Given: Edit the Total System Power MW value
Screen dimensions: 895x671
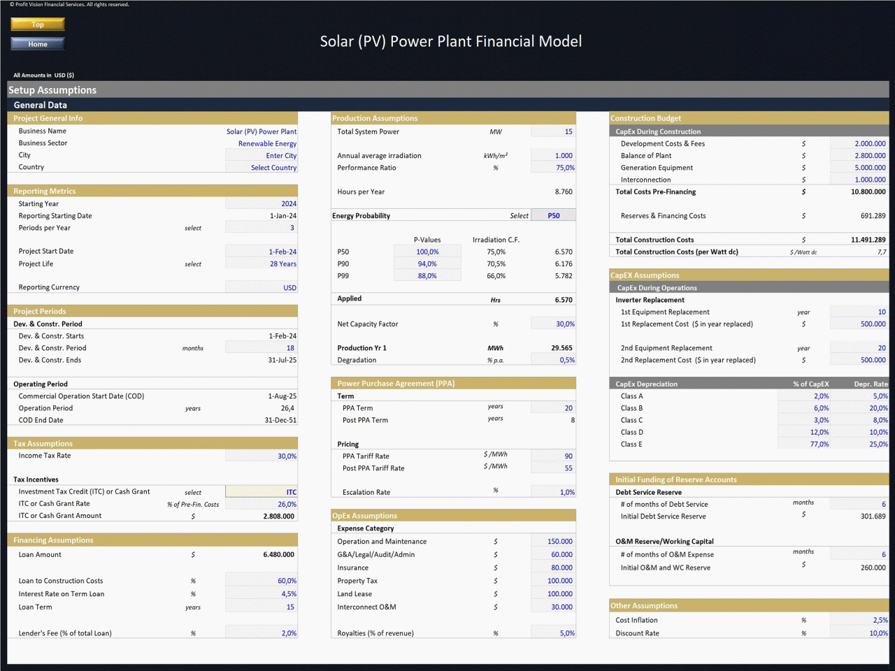Looking at the screenshot, I should [x=553, y=131].
